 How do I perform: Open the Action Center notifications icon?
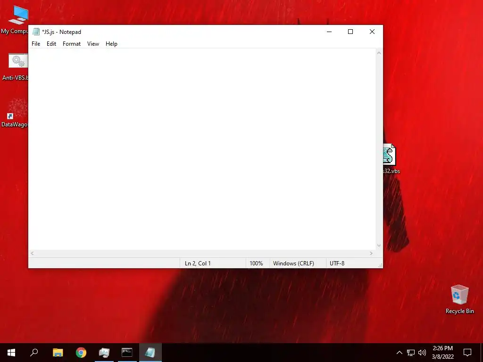click(x=467, y=353)
